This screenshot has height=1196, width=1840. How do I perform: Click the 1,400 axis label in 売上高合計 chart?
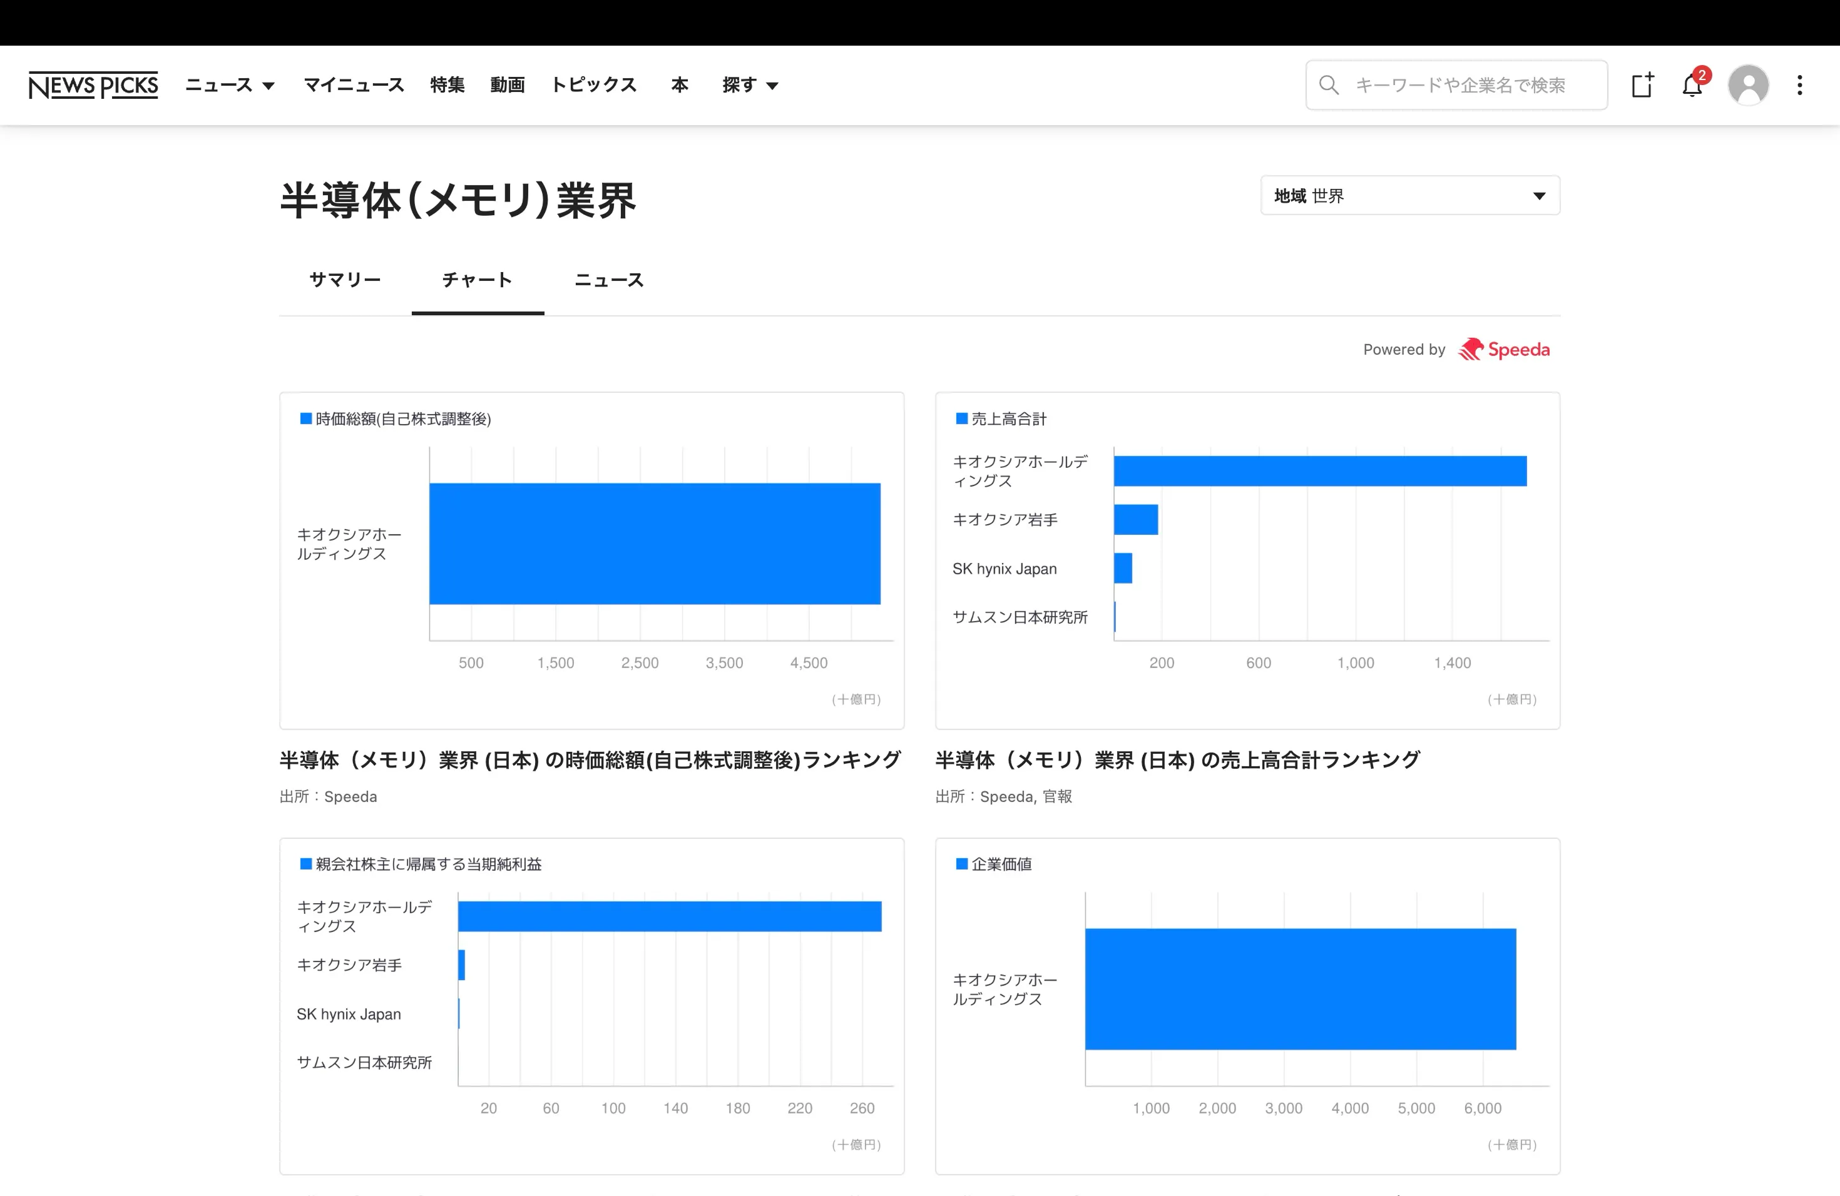click(1453, 663)
